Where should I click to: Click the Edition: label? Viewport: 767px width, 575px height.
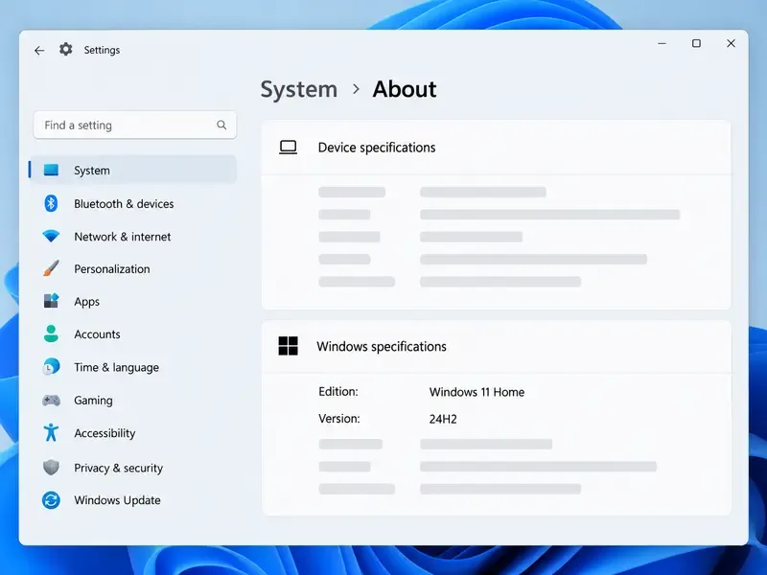(338, 392)
